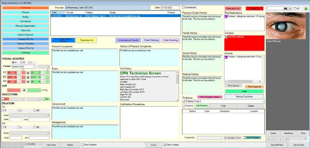Open the Macular Degeneration form tab
This screenshot has width=310, height=148.
25,26
